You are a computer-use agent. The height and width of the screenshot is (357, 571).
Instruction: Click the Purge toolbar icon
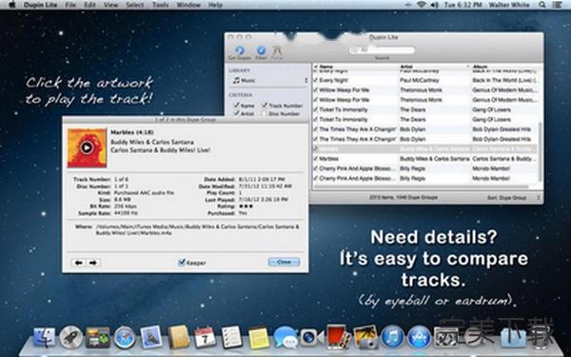click(277, 50)
